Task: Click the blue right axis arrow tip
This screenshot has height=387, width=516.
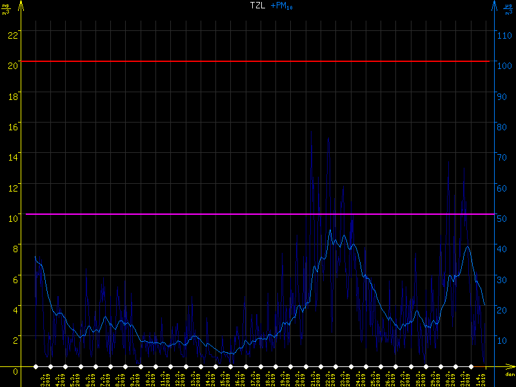Action: coord(495,4)
